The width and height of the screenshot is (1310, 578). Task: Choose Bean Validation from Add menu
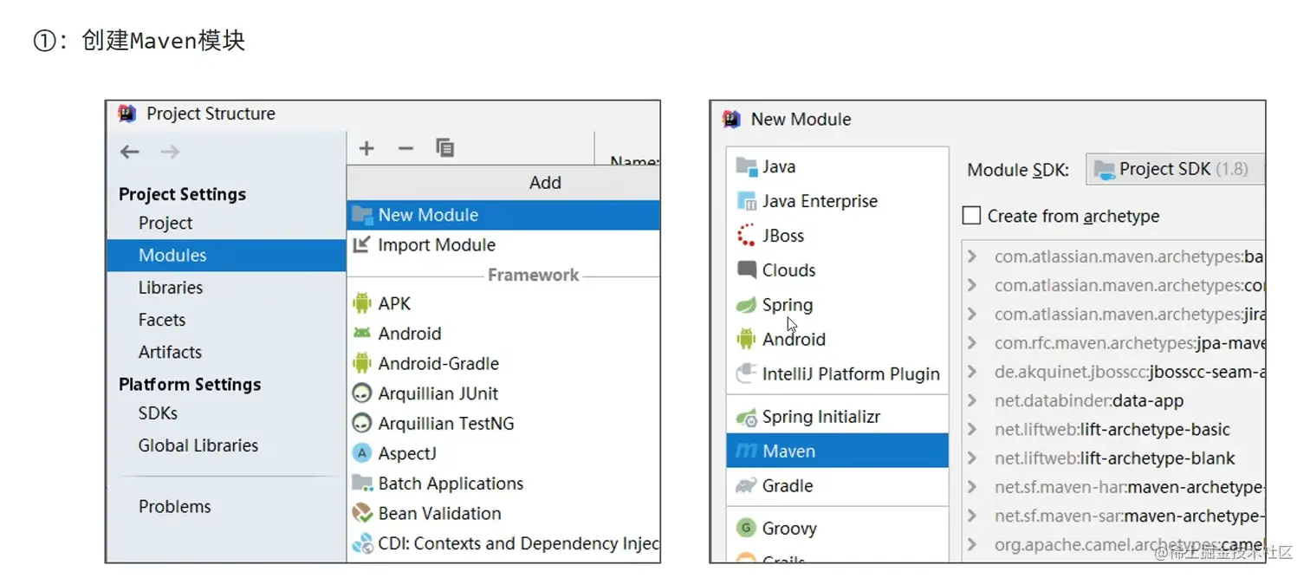click(503, 513)
